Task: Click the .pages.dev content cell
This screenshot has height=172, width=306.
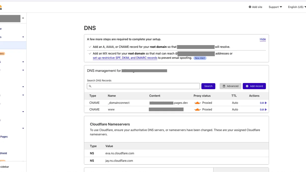Action: (x=169, y=103)
